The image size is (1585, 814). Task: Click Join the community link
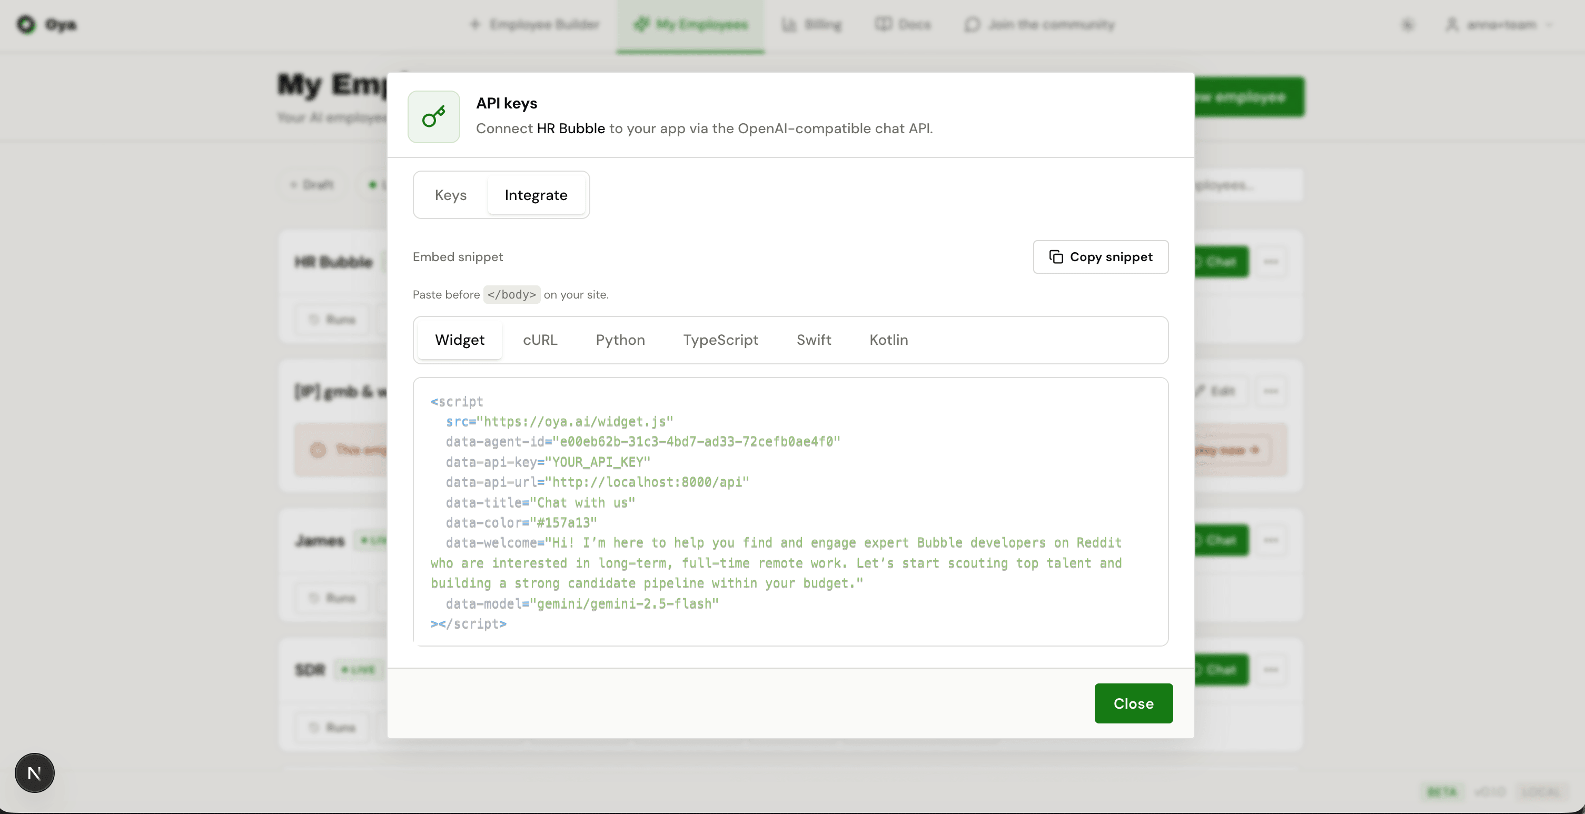pyautogui.click(x=1039, y=25)
